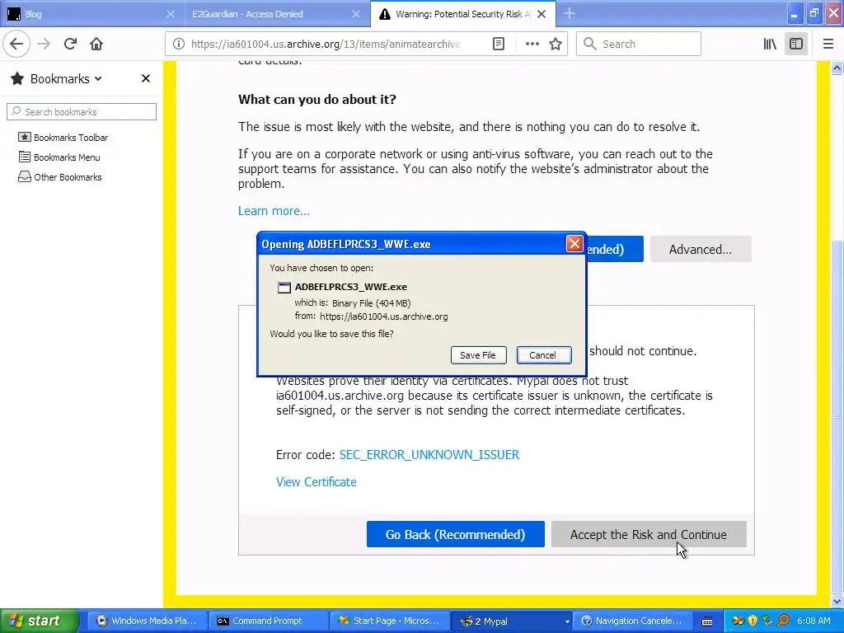
Task: Cancel the file download dialog
Action: 543,355
